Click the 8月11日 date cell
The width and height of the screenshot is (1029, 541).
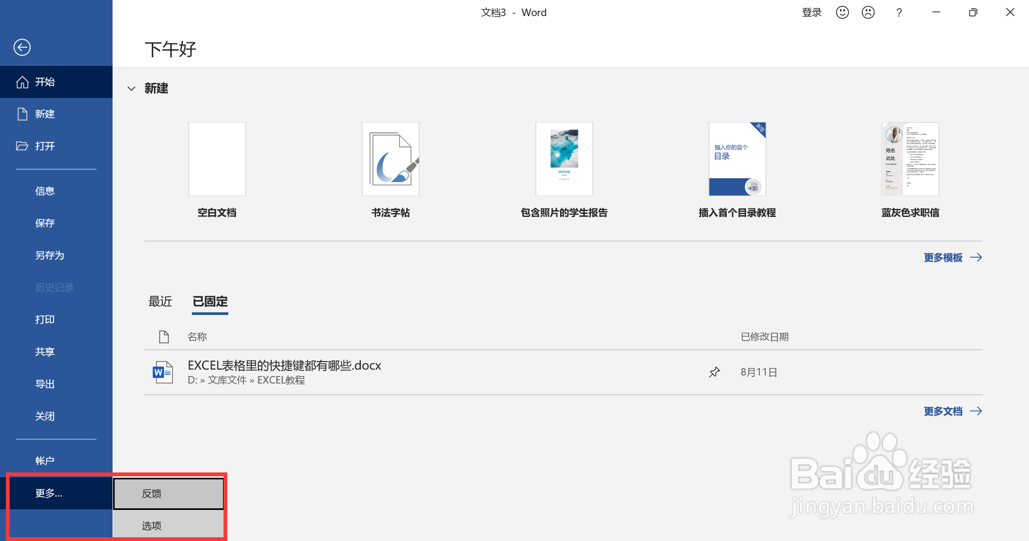759,372
